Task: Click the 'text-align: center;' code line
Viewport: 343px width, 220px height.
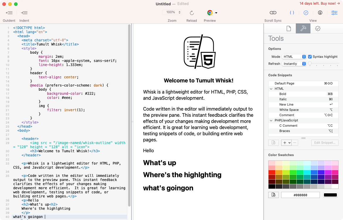Action: [x=58, y=77]
